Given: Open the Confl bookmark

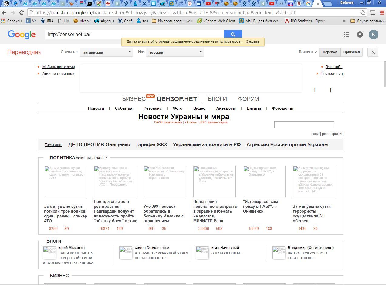Looking at the screenshot, I should click(x=125, y=21).
